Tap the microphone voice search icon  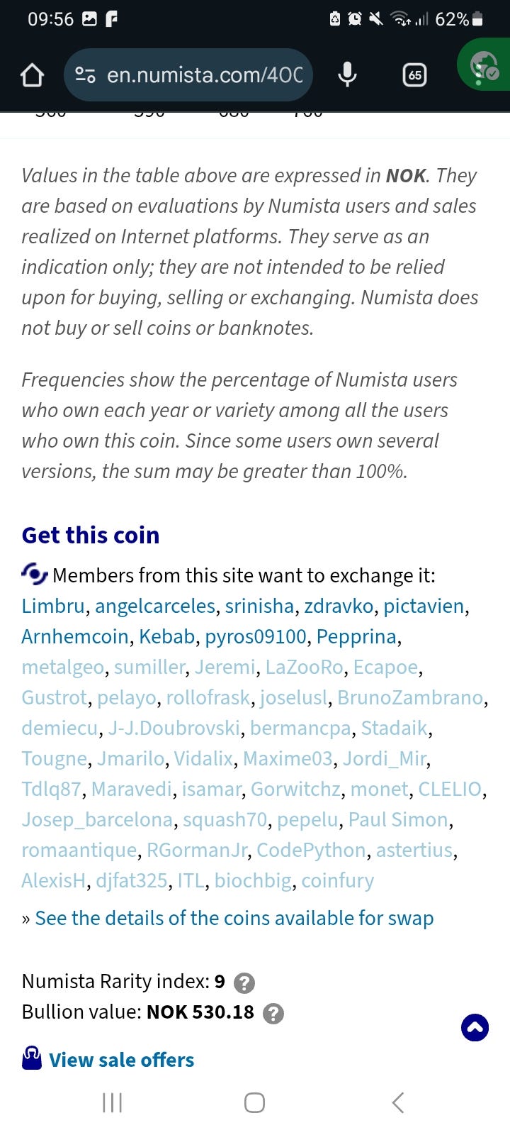[x=347, y=74]
